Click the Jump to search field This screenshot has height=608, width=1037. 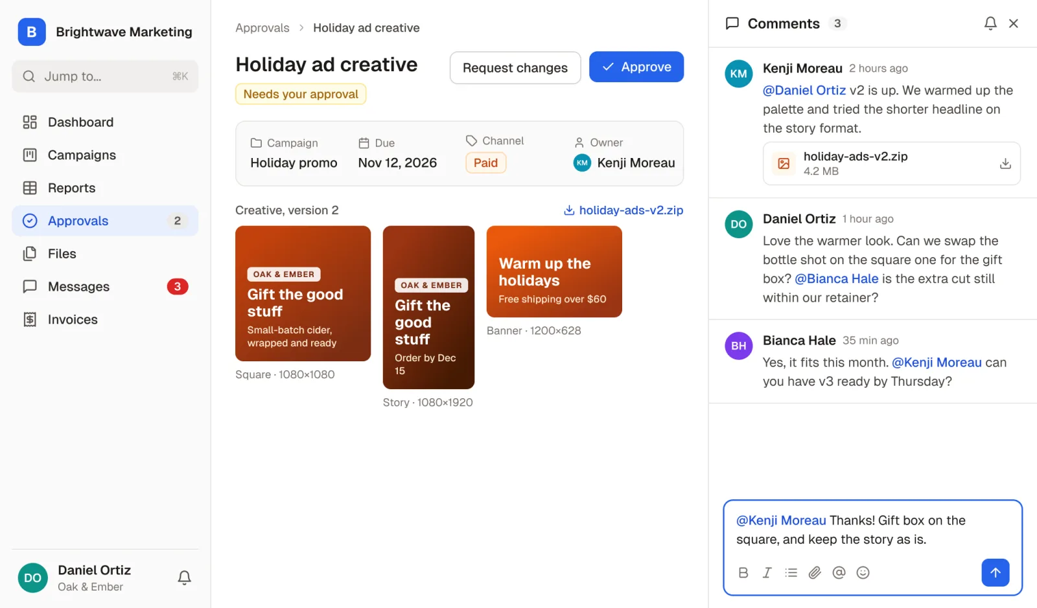coord(105,76)
